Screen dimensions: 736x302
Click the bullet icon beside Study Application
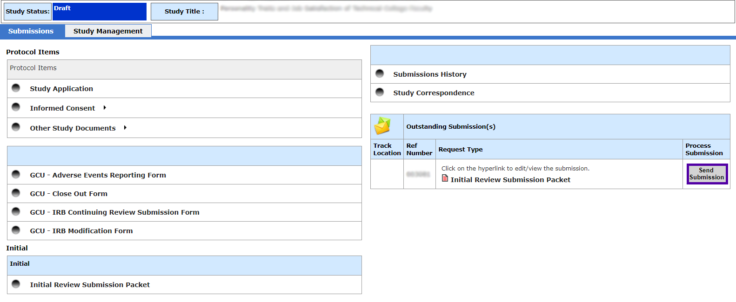click(x=16, y=88)
